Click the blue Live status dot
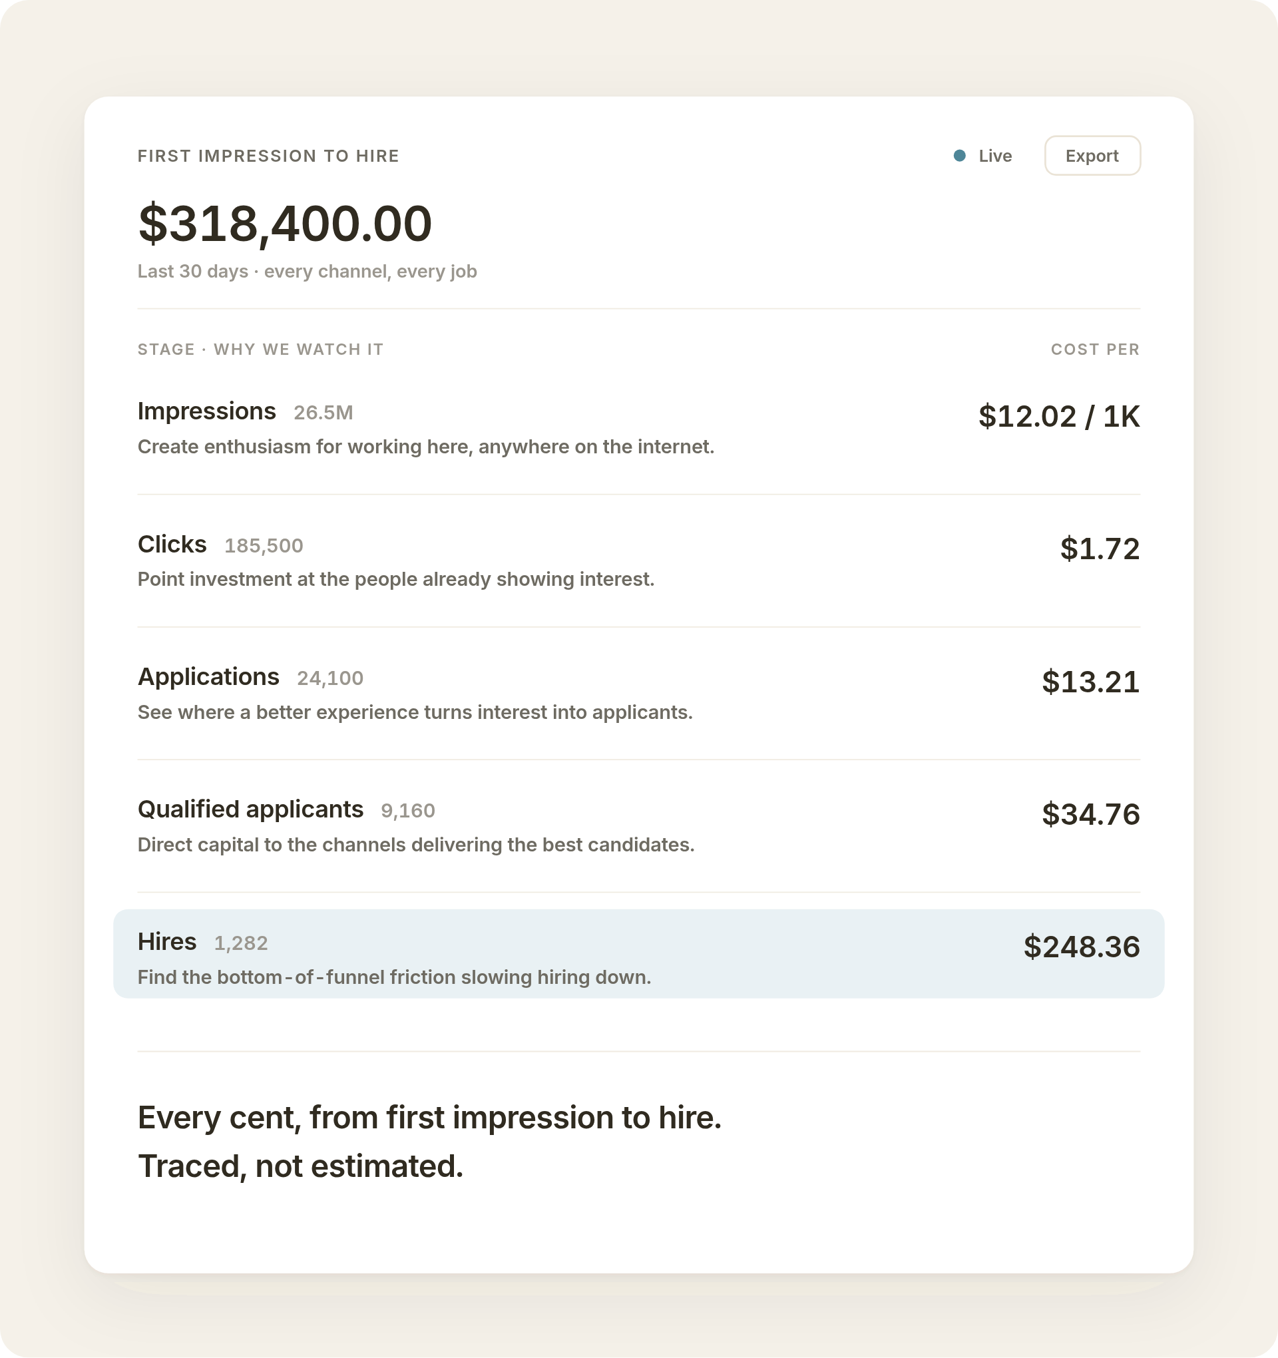This screenshot has width=1278, height=1358. coord(959,156)
